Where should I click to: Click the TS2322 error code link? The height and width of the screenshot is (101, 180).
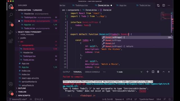tap(143, 91)
